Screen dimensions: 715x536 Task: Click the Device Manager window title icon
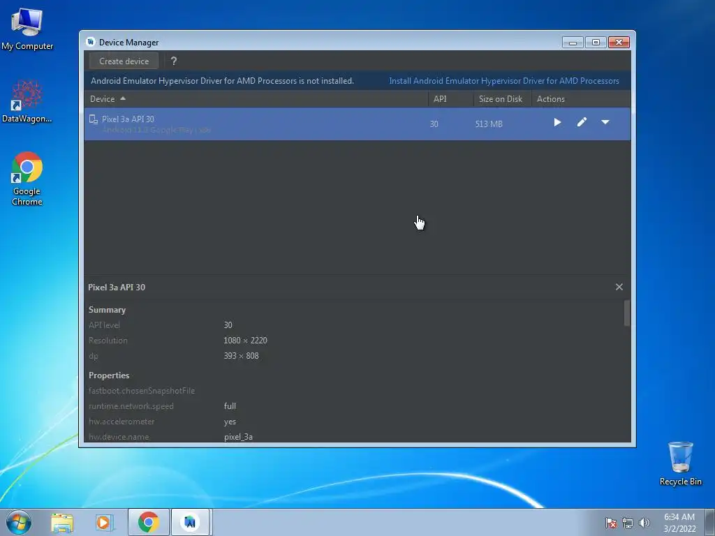(x=90, y=42)
